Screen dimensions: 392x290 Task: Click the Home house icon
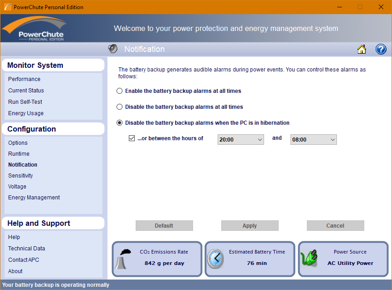[x=361, y=49]
